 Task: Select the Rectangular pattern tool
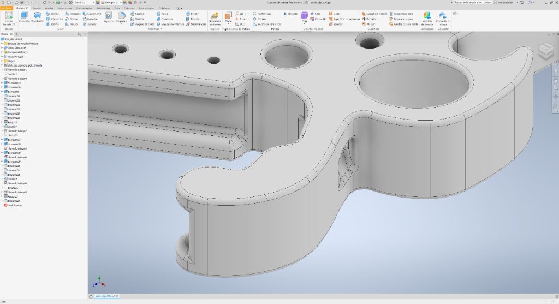coord(262,14)
